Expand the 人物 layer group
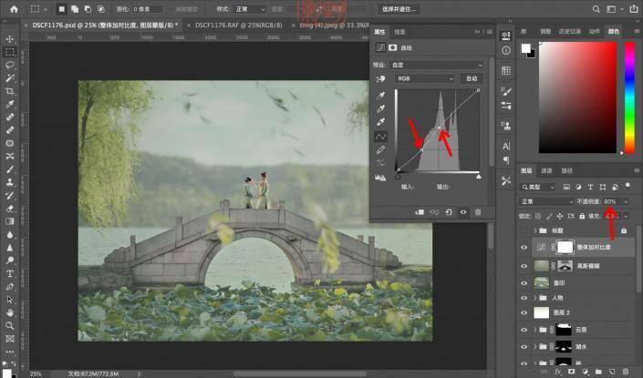The width and height of the screenshot is (643, 378). 534,297
